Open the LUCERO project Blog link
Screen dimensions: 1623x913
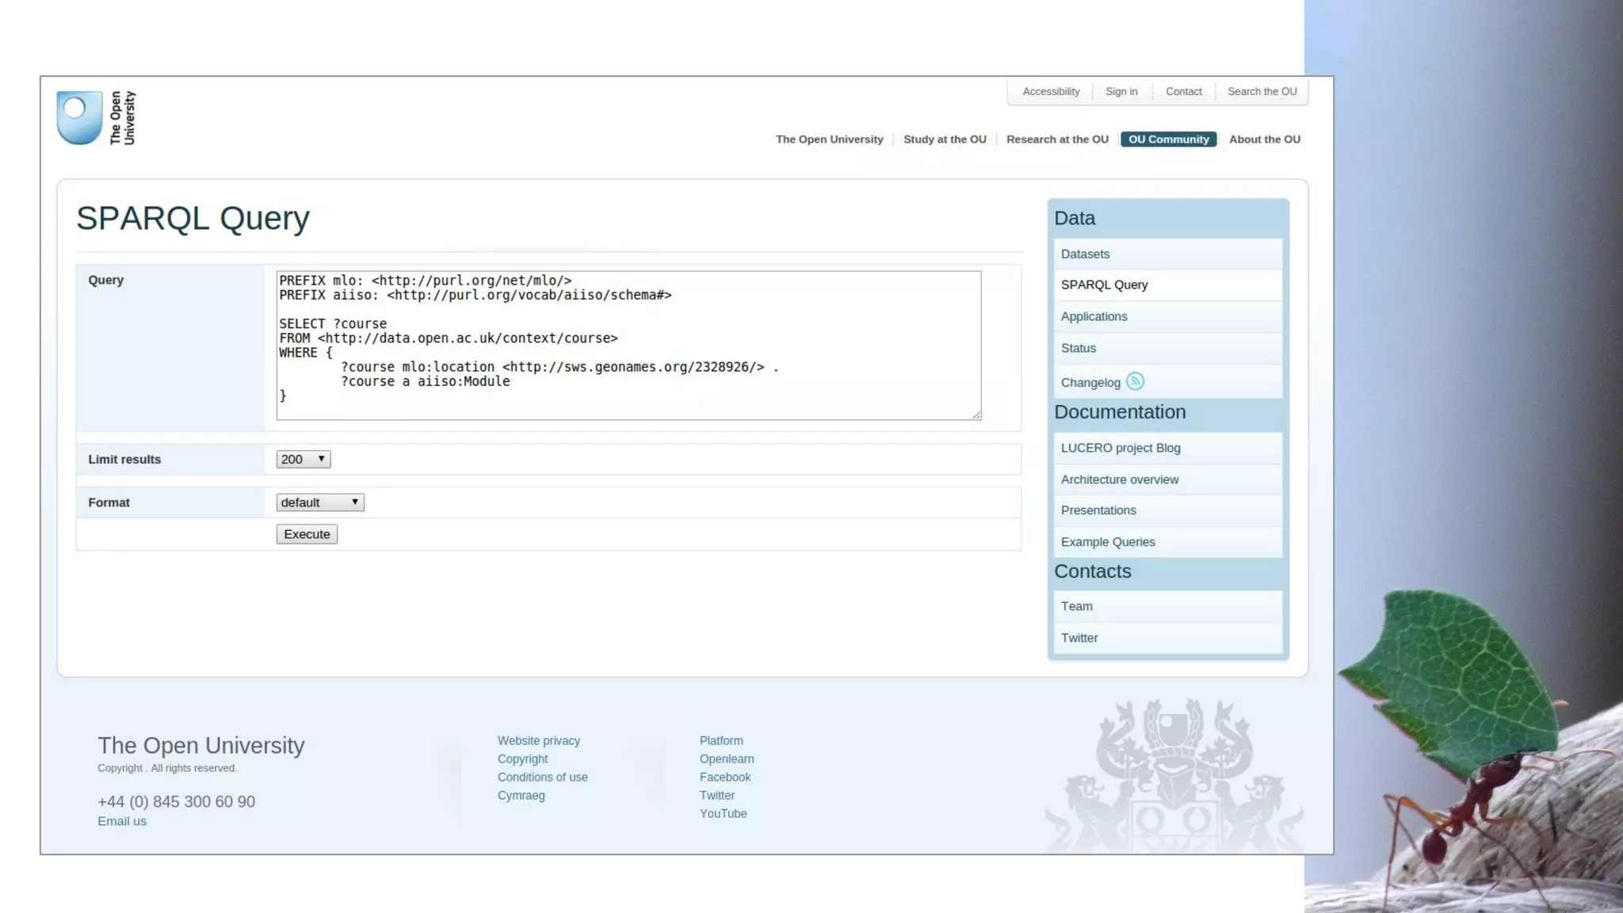tap(1121, 448)
